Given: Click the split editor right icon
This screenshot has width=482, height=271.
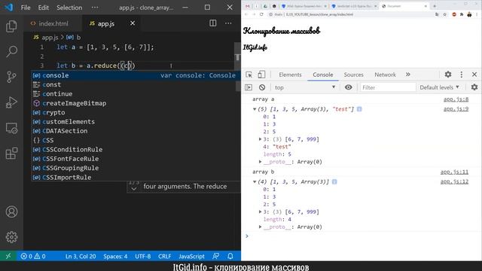Looking at the screenshot, I should click(x=212, y=23).
